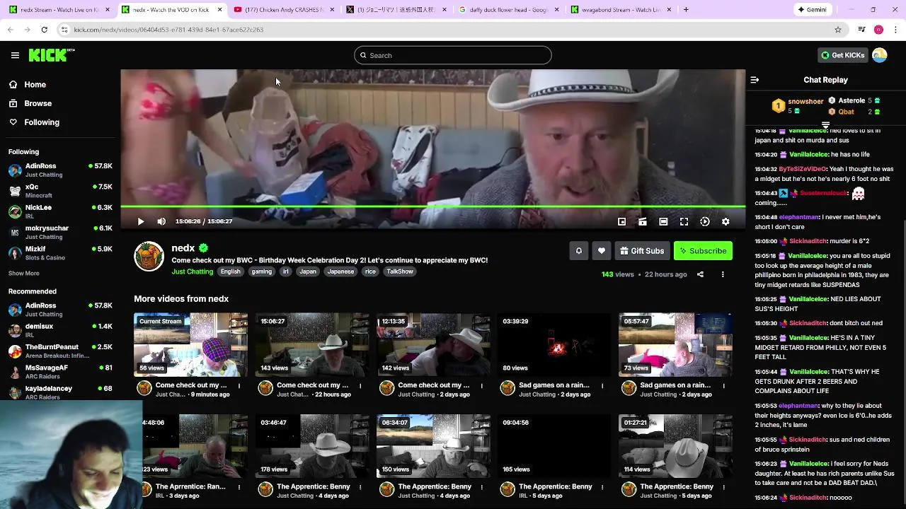The width and height of the screenshot is (906, 509).
Task: Open the 03:39:29 video thumbnail
Action: (x=554, y=345)
